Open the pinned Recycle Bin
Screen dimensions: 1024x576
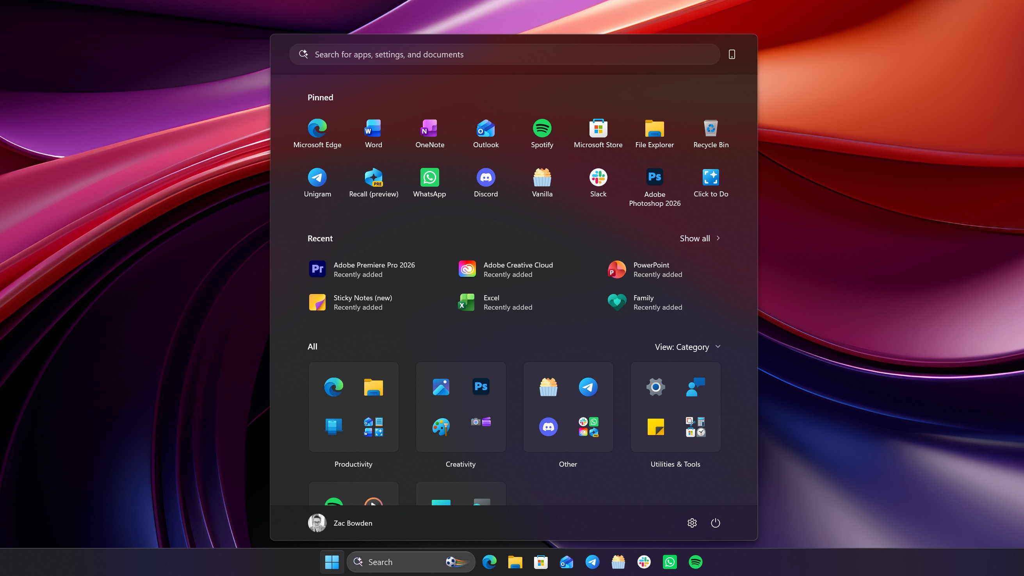[711, 134]
